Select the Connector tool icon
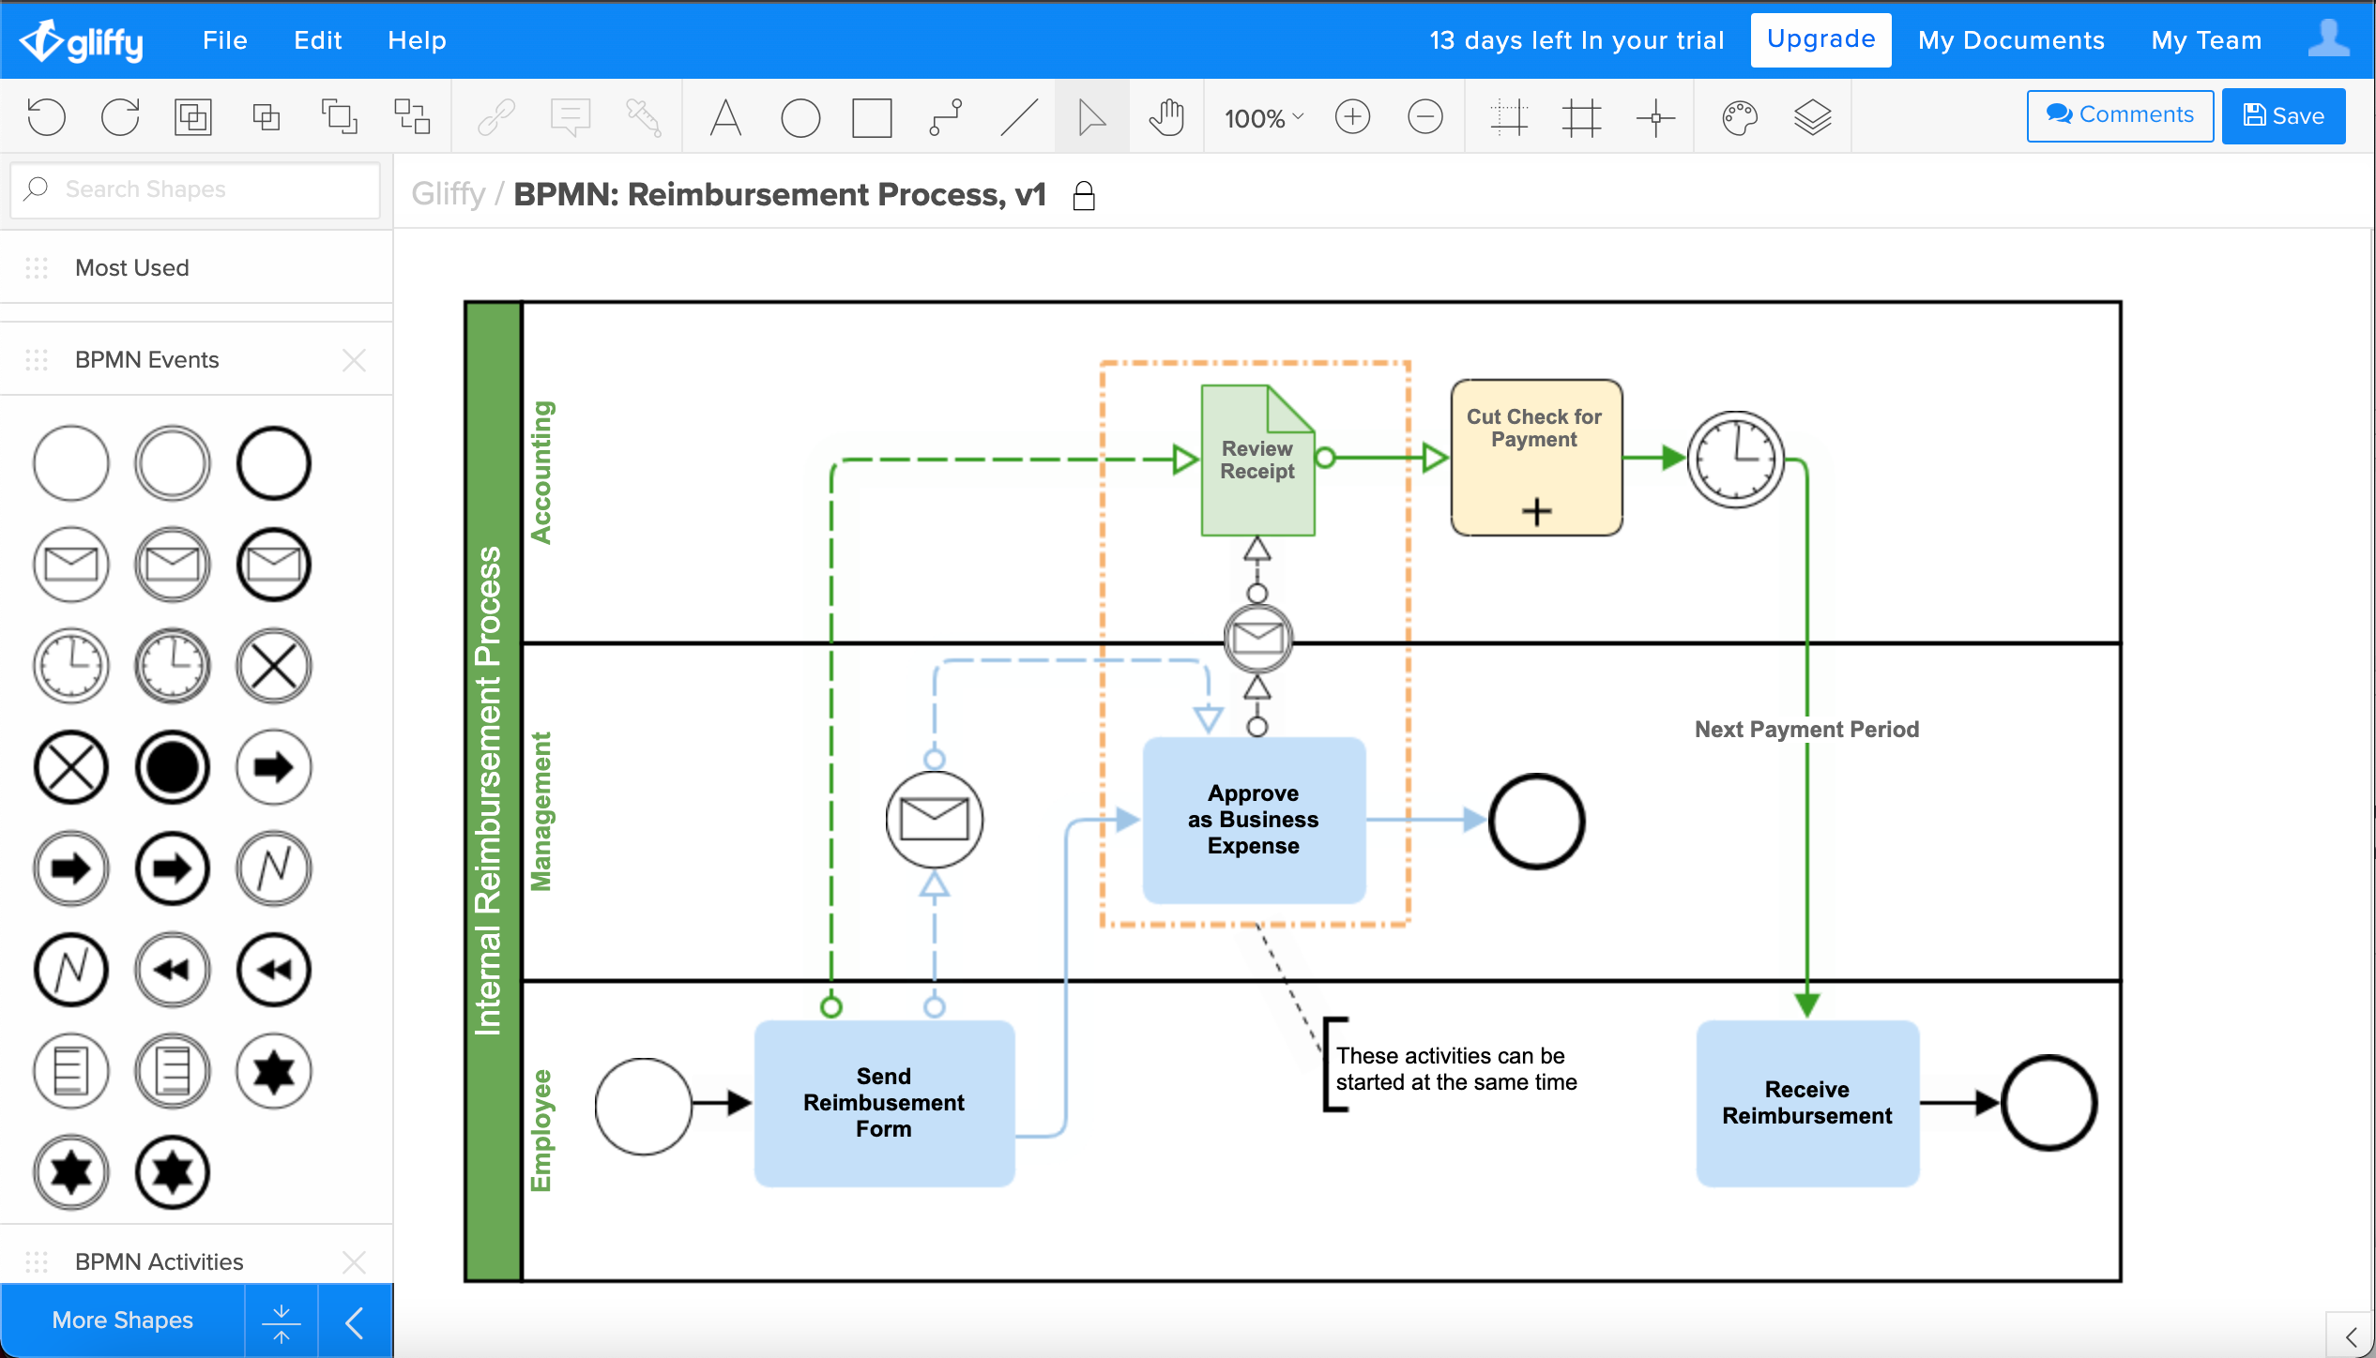The height and width of the screenshot is (1358, 2376). (945, 117)
